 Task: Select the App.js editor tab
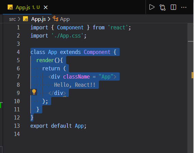pyautogui.click(x=27, y=7)
